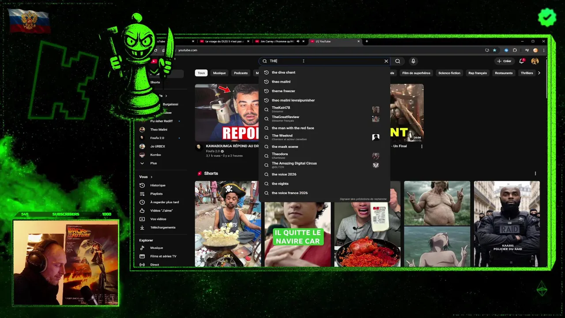The width and height of the screenshot is (565, 318).
Task: Open the YouTube notifications bell
Action: click(522, 61)
